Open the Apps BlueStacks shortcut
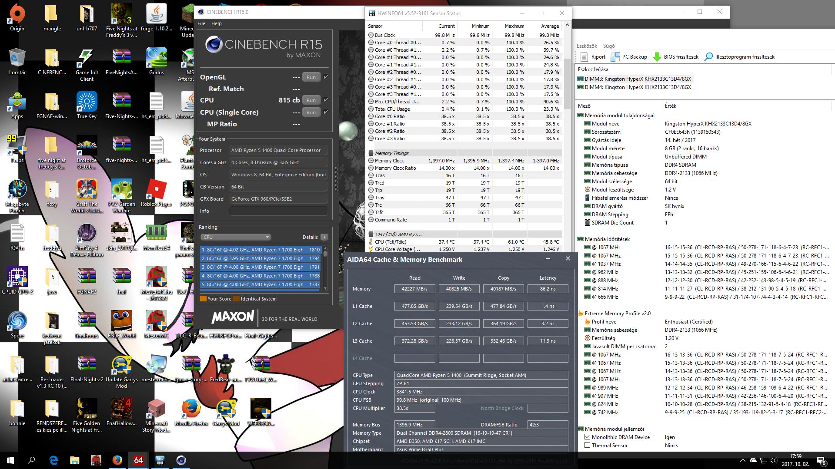Viewport: 835px width, 469px height. click(x=17, y=105)
